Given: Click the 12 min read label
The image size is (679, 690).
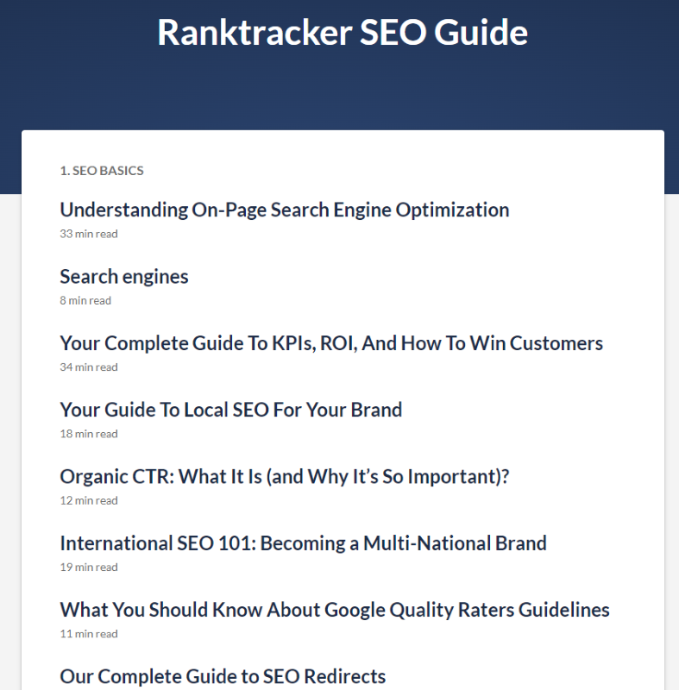Looking at the screenshot, I should click(89, 500).
